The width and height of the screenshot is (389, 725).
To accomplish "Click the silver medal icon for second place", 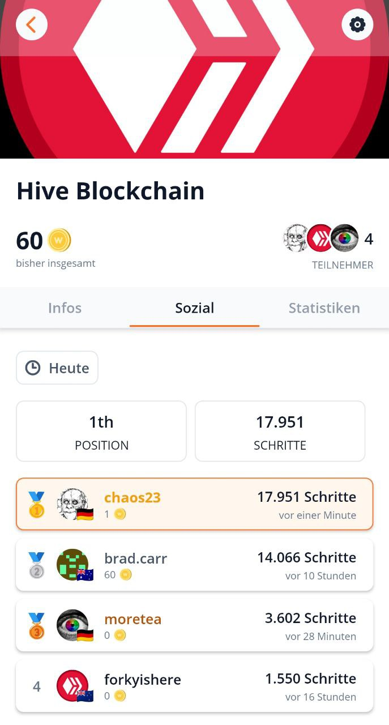I will pyautogui.click(x=36, y=565).
